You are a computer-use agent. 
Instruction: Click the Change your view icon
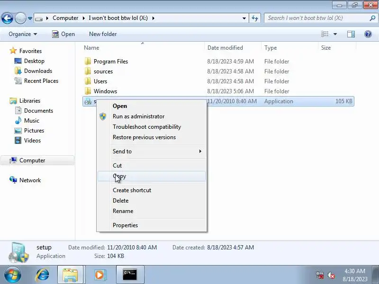pos(325,34)
